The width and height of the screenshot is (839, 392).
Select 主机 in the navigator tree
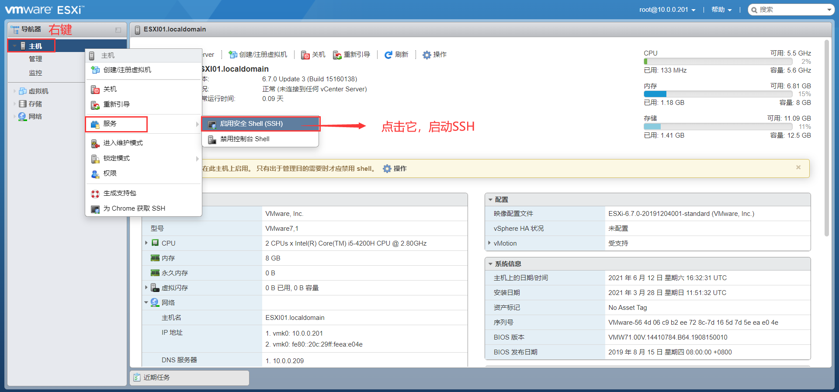(x=35, y=46)
